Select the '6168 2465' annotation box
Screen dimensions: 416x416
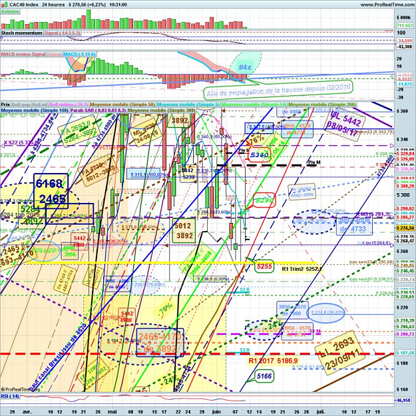point(51,191)
